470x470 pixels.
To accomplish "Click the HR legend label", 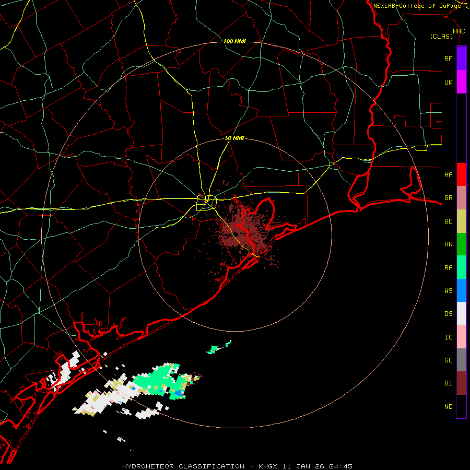I will point(449,244).
